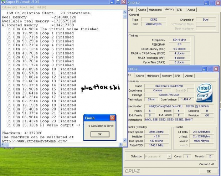Click the Super PI vertical scrollbar up arrow
The width and height of the screenshot is (221, 176).
(x=125, y=12)
